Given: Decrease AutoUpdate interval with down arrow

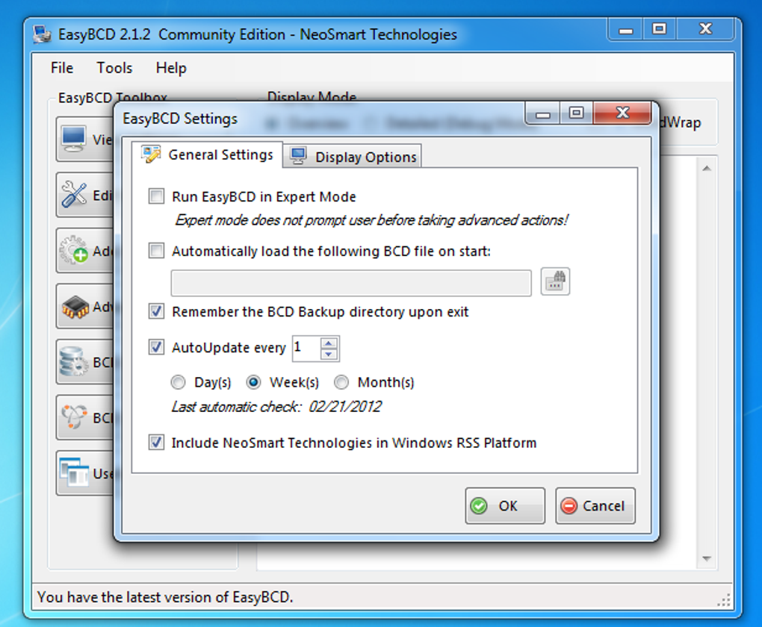Looking at the screenshot, I should point(329,355).
